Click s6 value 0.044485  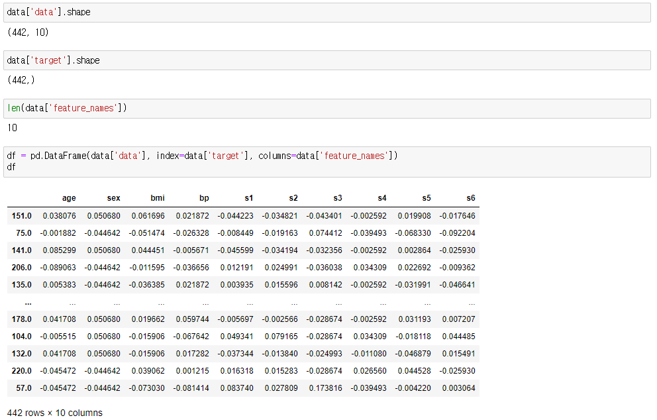coord(458,336)
